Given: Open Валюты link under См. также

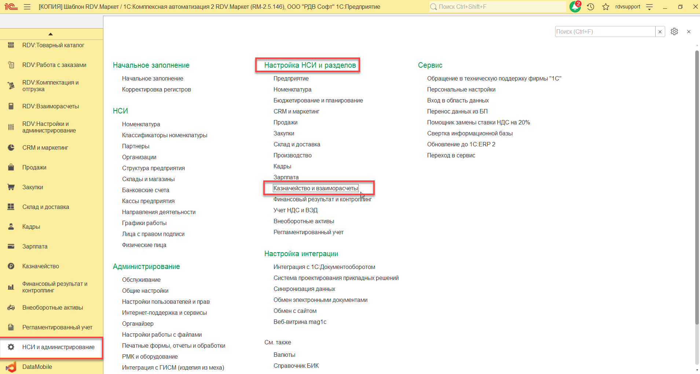Looking at the screenshot, I should pos(284,355).
